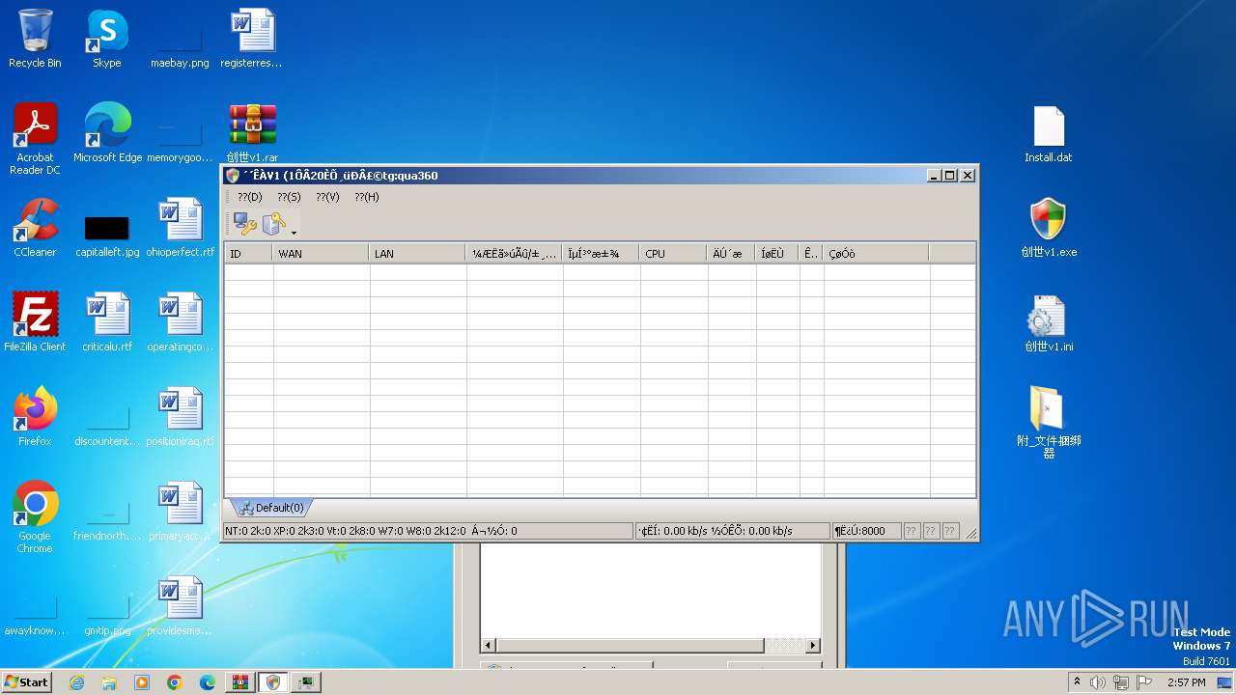1236x695 pixels.
Task: Select the operatingco document icon
Action: click(180, 323)
